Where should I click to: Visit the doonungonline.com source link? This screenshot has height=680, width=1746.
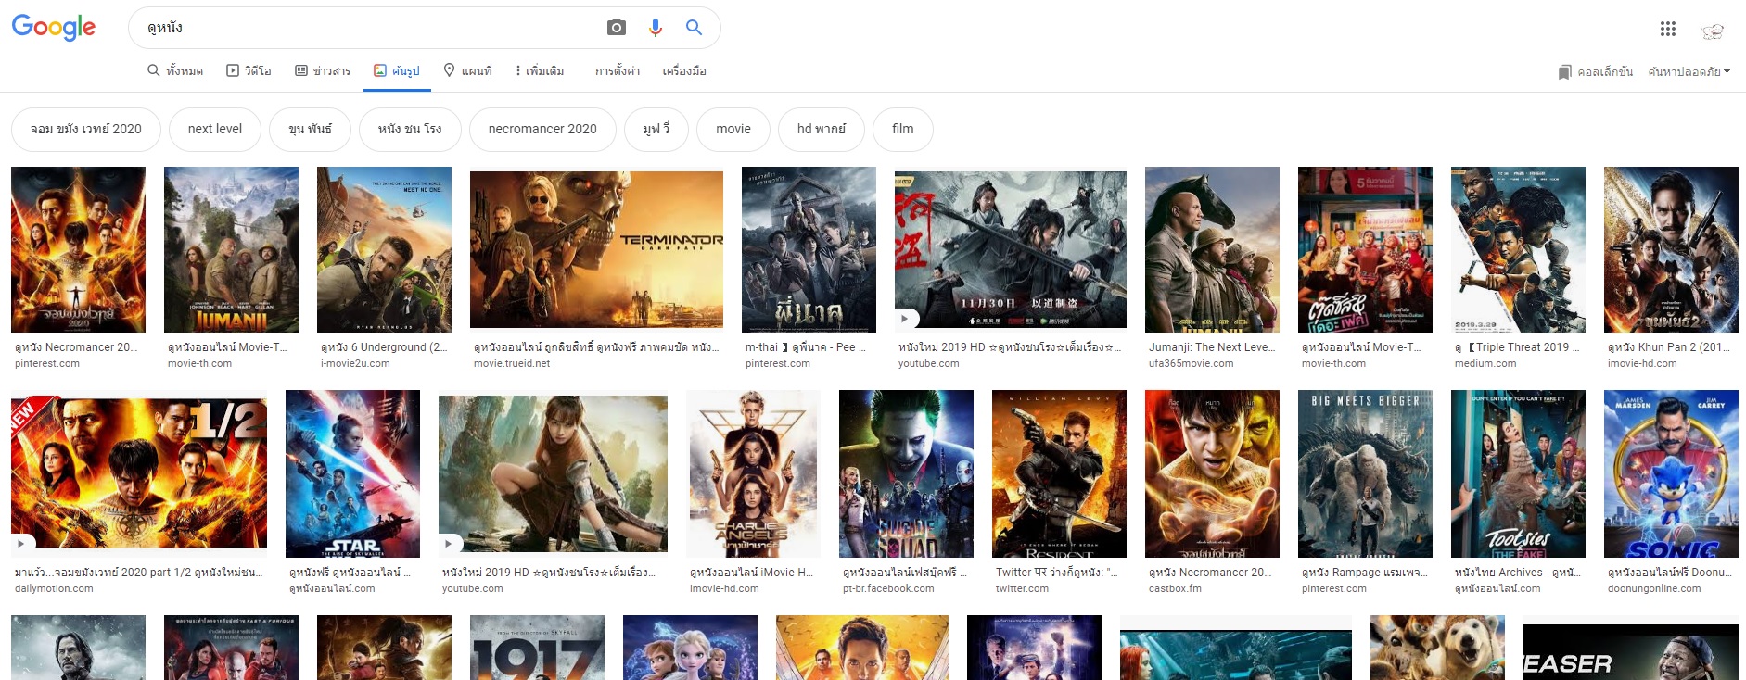coord(1654,589)
